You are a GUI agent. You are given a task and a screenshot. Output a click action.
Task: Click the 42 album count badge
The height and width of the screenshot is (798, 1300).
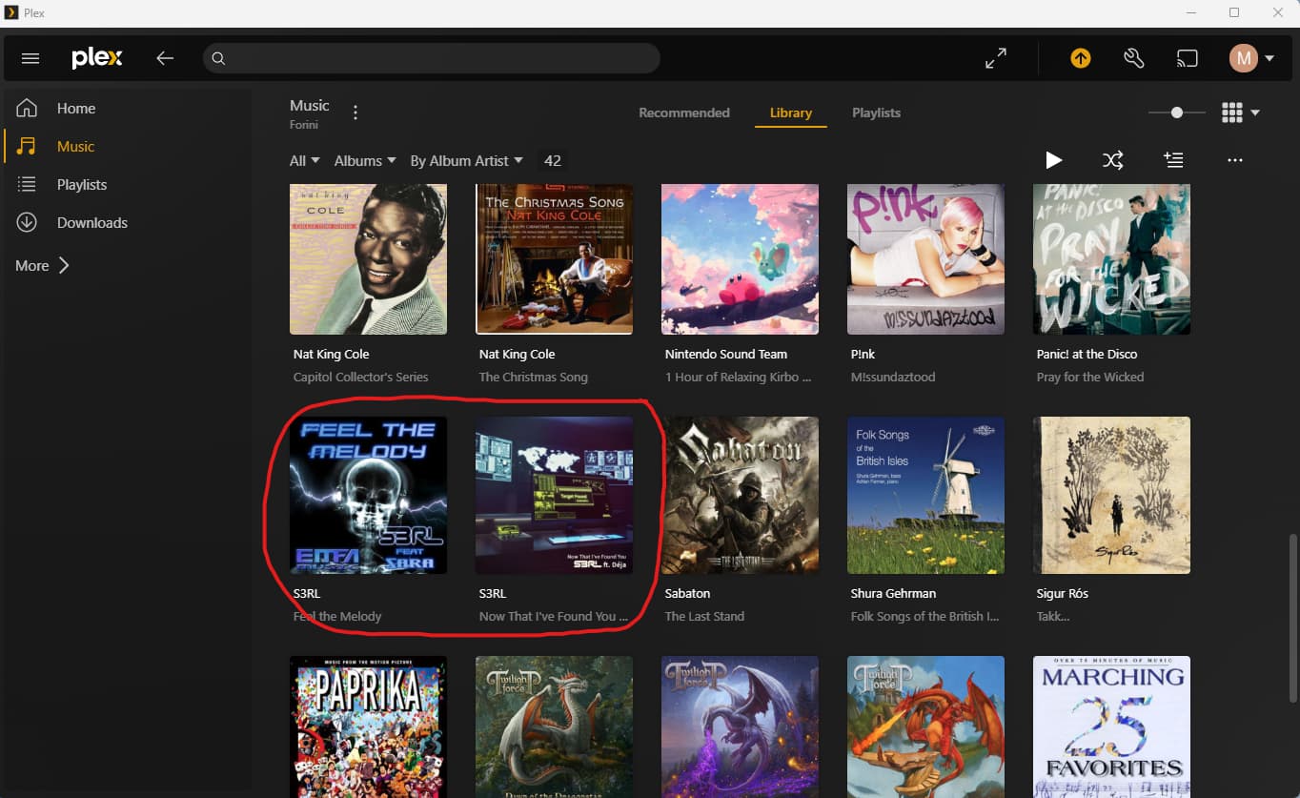[x=553, y=161]
